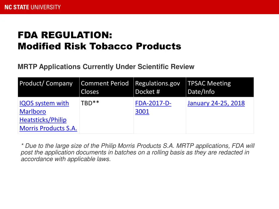Click the footnote line starting 'accordance with applicable laws'
Image resolution: width=279 pixels, height=209 pixels.
66,159
